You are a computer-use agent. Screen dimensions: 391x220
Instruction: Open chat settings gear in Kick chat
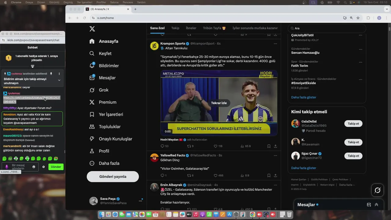tap(43, 167)
